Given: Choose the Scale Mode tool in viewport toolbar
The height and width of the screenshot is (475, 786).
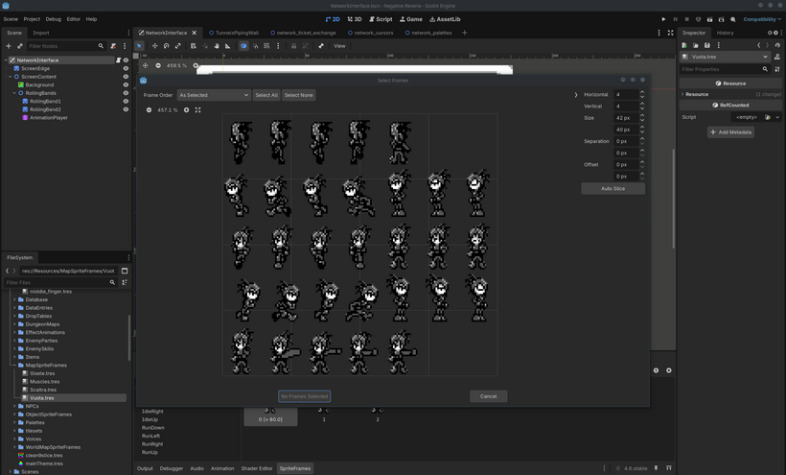Looking at the screenshot, I should click(177, 46).
